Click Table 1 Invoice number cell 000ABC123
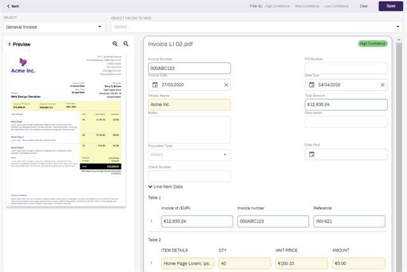This screenshot has height=272, width=407. point(273,221)
